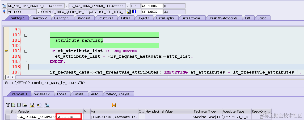The image size is (304, 120).
Task: Click the orange floppy disk save icon
Action: (x=114, y=105)
